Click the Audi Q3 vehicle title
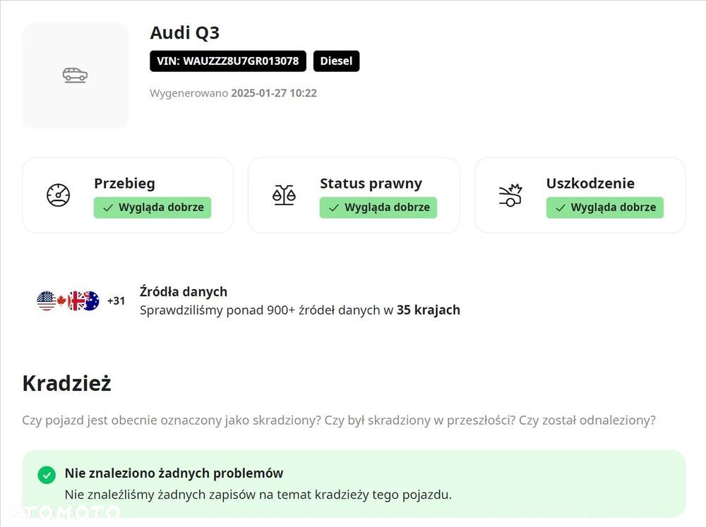 (x=185, y=32)
